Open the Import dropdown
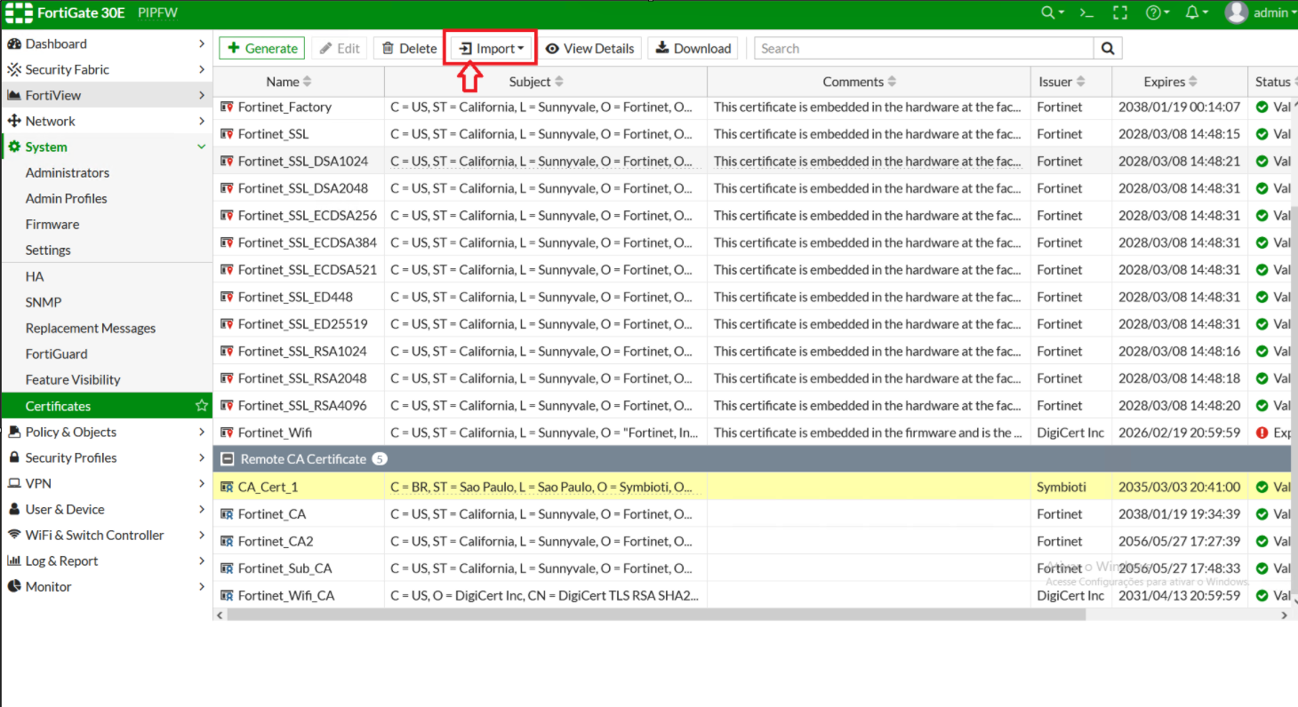This screenshot has width=1298, height=707. [x=492, y=49]
